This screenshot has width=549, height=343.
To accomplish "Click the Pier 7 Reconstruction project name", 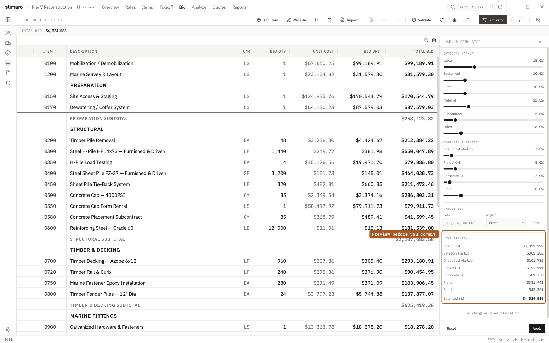I will click(x=52, y=7).
